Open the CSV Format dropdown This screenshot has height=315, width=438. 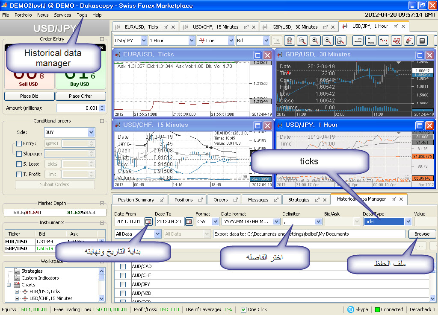pos(216,222)
